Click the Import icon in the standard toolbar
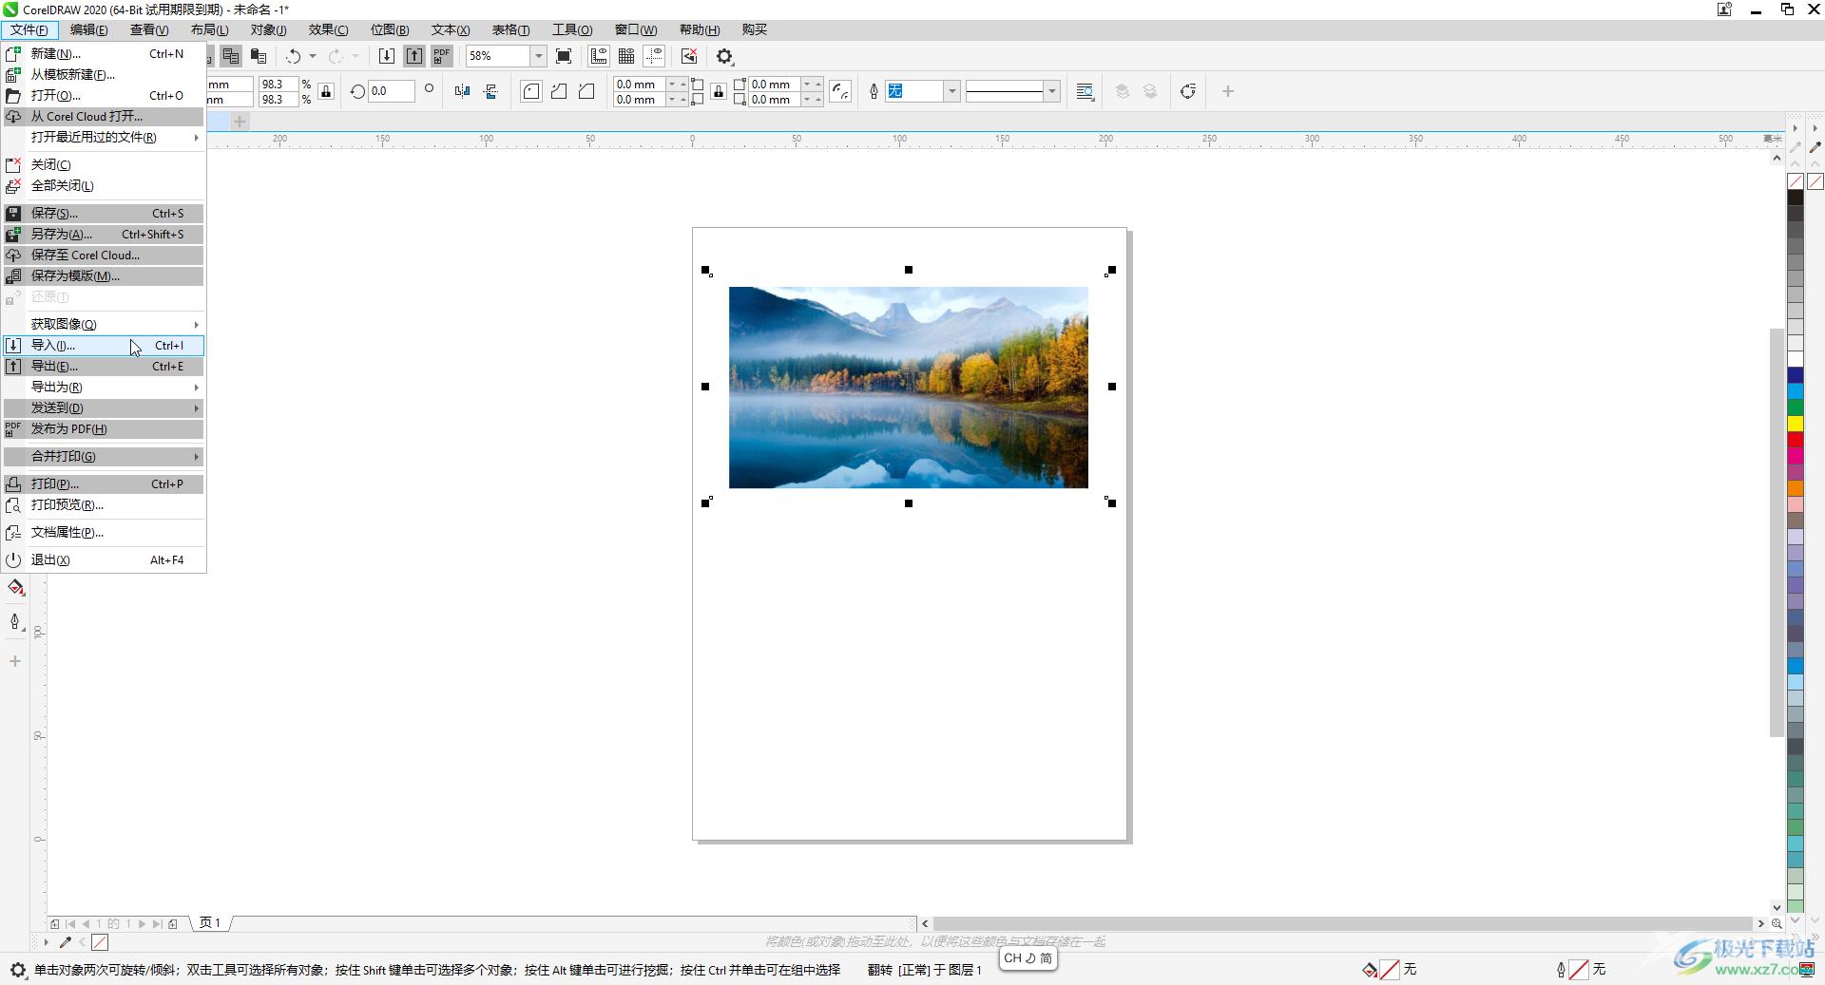The image size is (1825, 985). coord(386,56)
